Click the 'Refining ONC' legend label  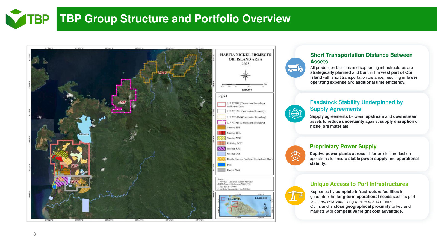pyautogui.click(x=235, y=143)
